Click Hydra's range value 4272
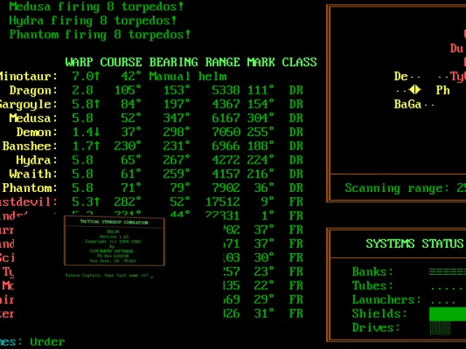This screenshot has height=349, width=466. [226, 160]
